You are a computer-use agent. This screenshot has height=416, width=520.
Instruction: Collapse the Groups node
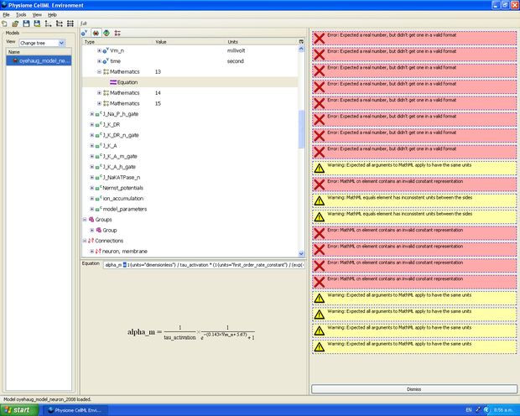coord(85,220)
